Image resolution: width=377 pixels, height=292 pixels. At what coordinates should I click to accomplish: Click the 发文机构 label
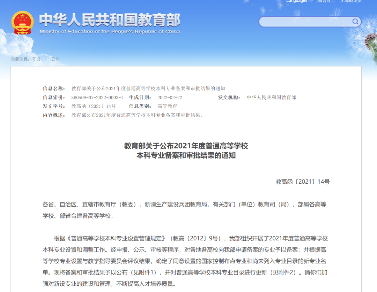(x=229, y=98)
